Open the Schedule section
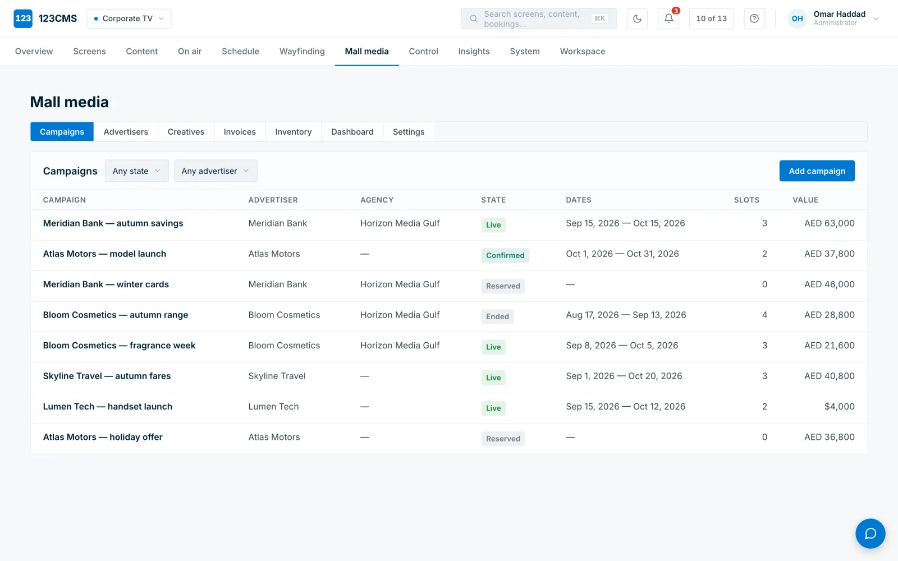 (240, 52)
